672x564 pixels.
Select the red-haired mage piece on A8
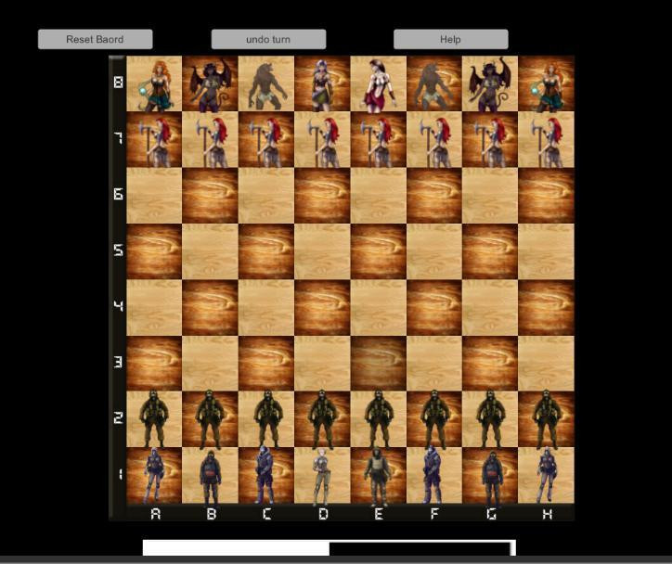[154, 83]
